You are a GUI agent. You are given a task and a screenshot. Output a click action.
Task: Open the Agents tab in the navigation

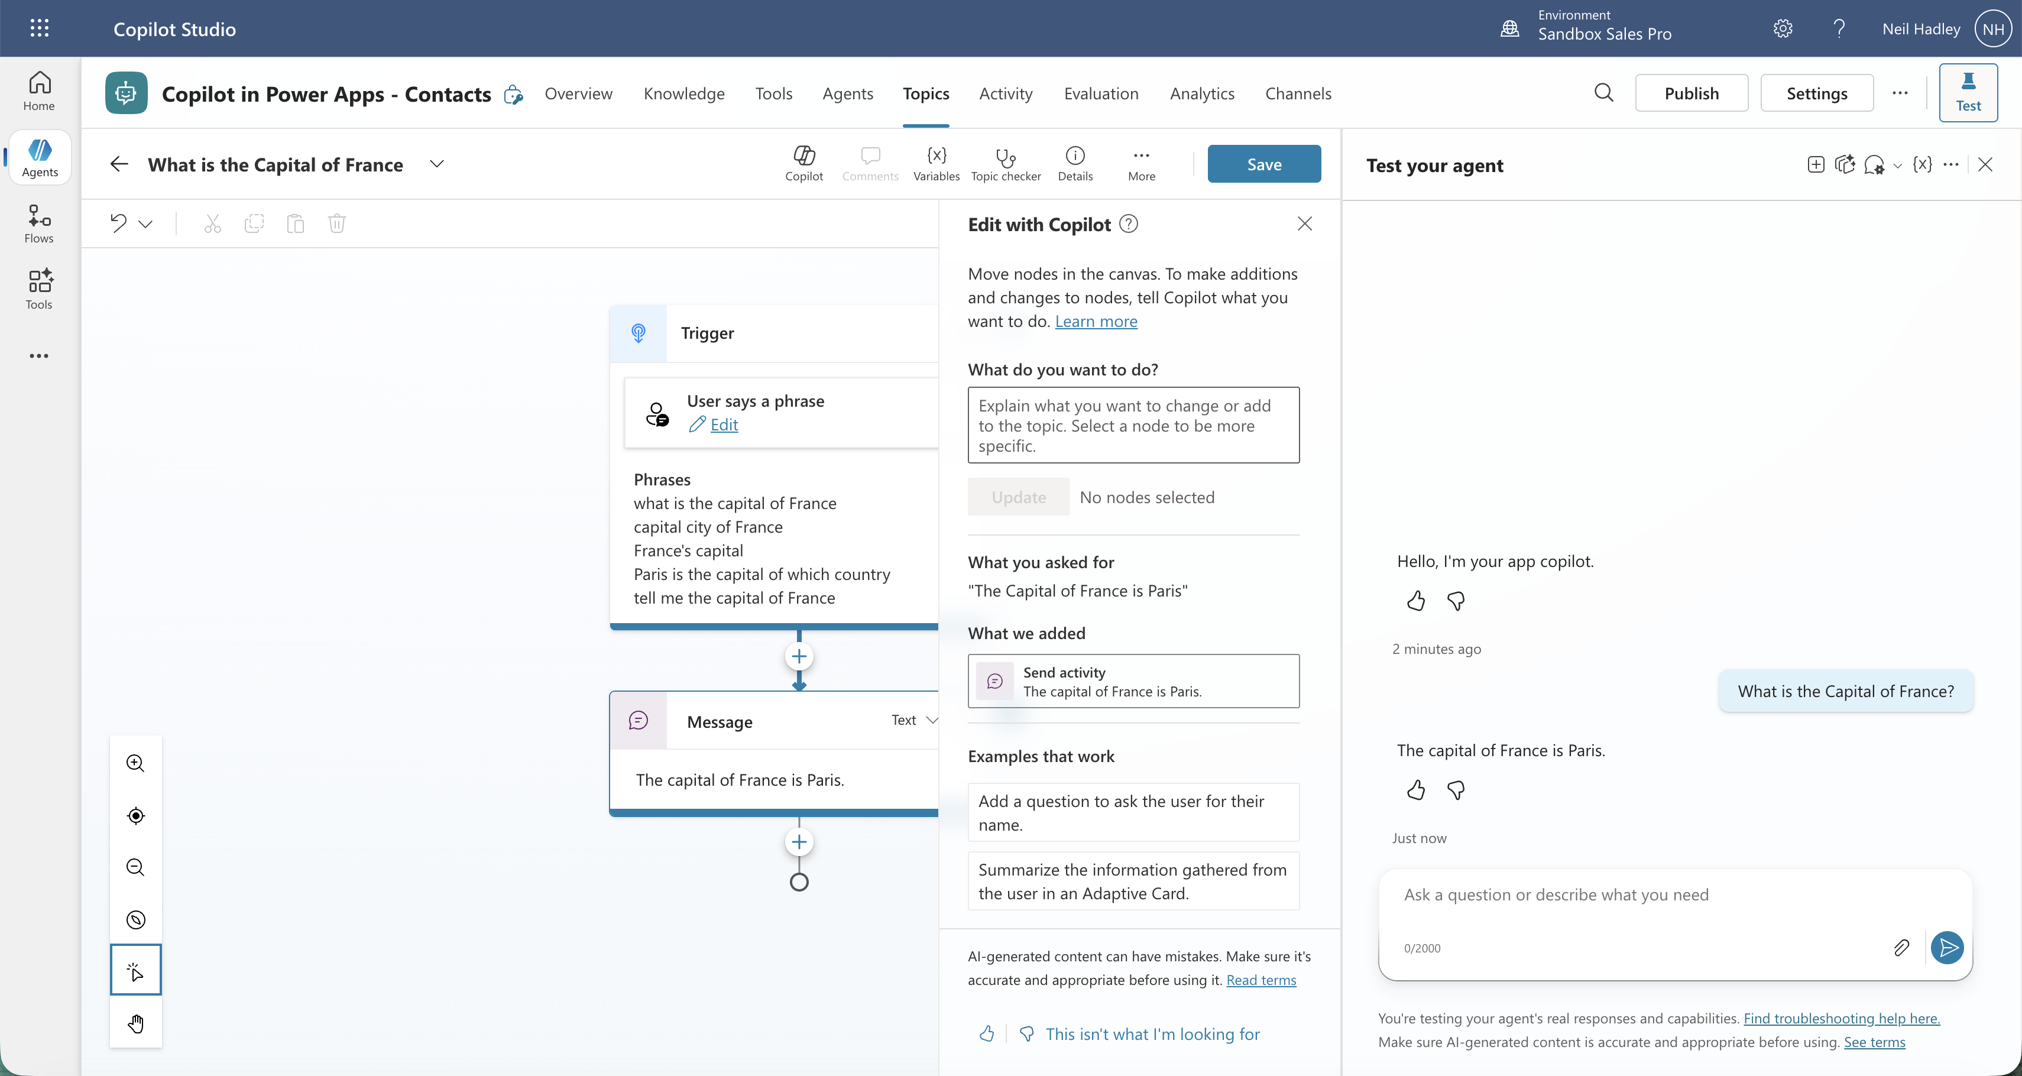coord(848,93)
